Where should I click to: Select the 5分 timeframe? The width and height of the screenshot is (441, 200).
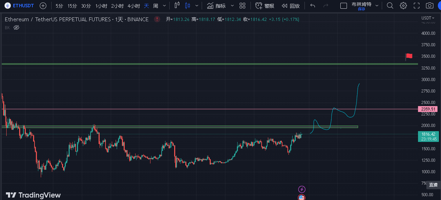[60, 6]
